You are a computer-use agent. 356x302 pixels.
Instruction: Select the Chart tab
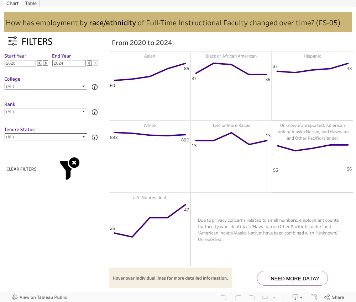point(12,3)
